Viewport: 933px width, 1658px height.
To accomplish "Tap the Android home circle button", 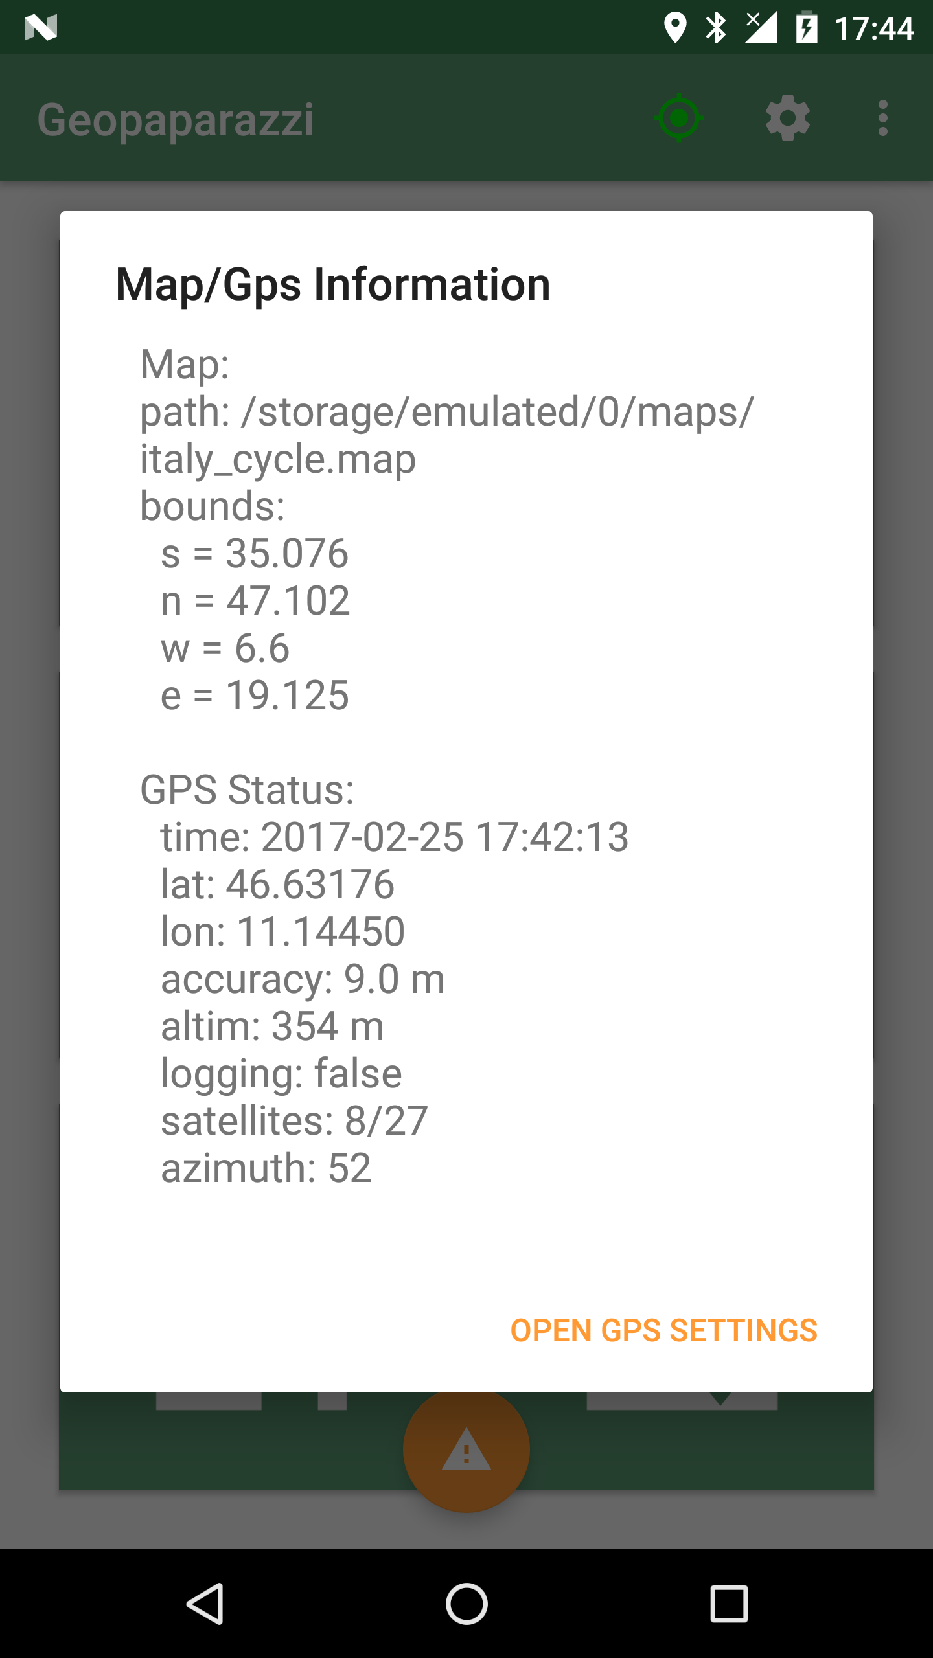I will click(x=466, y=1604).
